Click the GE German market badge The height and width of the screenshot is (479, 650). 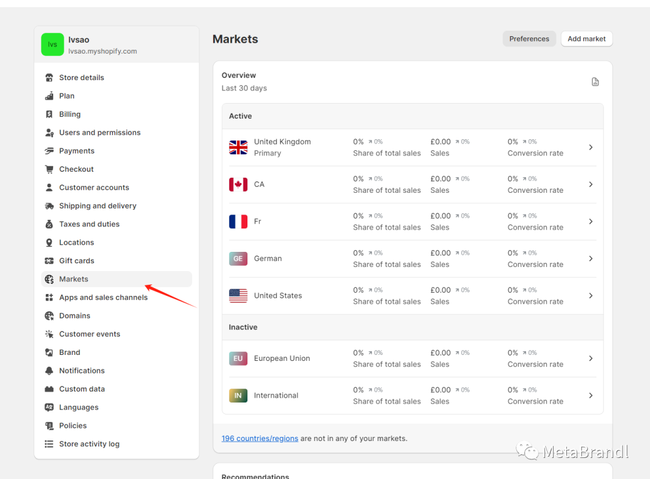pos(238,258)
